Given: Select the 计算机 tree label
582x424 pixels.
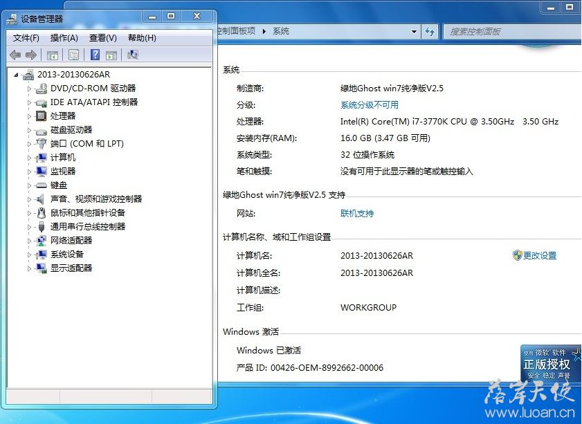Looking at the screenshot, I should pyautogui.click(x=63, y=157).
